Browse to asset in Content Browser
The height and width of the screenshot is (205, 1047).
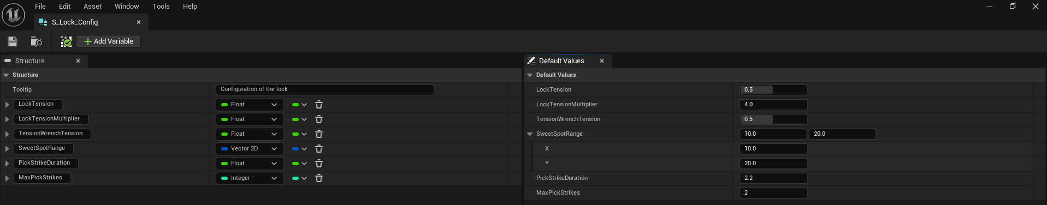click(37, 41)
